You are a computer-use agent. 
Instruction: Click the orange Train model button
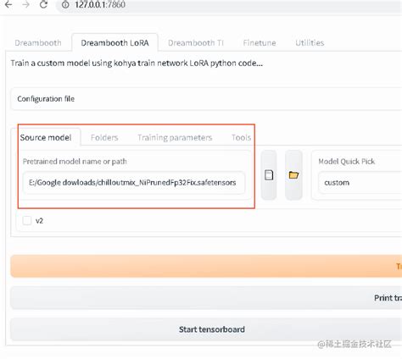[x=206, y=266]
